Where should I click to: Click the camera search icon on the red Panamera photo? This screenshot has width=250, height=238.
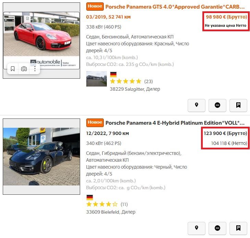pos(24,69)
